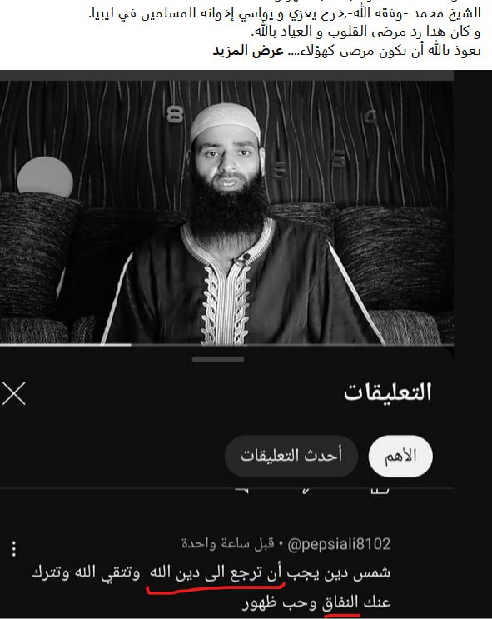Viewport: 492px width, 619px height.
Task: Tap the clipped thumbs icon below the filters
Action: coord(306,491)
